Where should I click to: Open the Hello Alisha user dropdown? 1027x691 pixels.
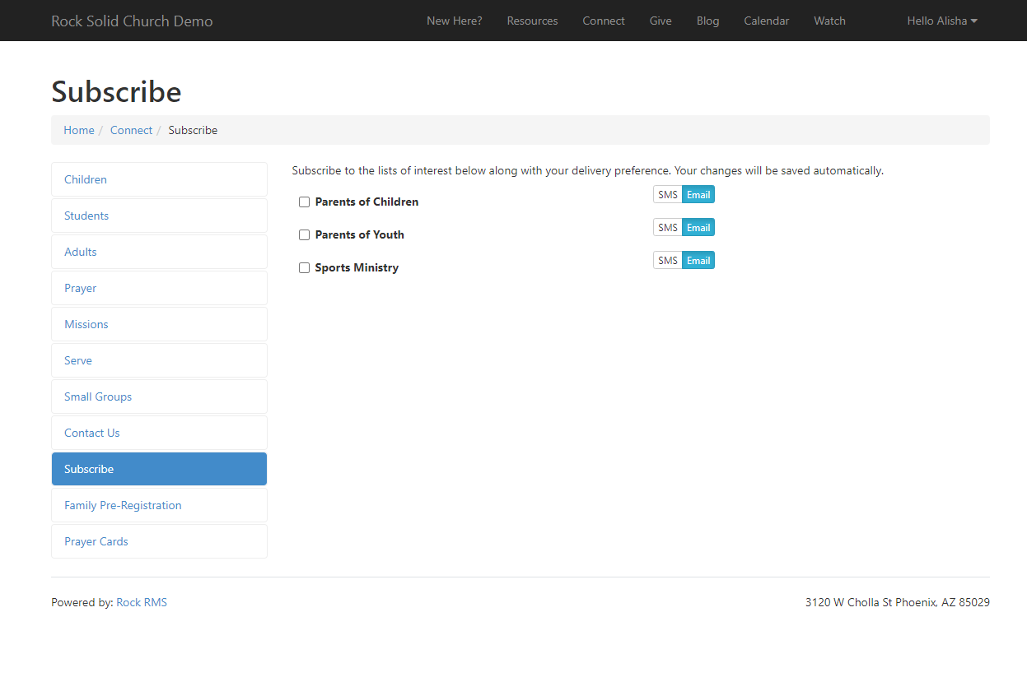pos(941,21)
